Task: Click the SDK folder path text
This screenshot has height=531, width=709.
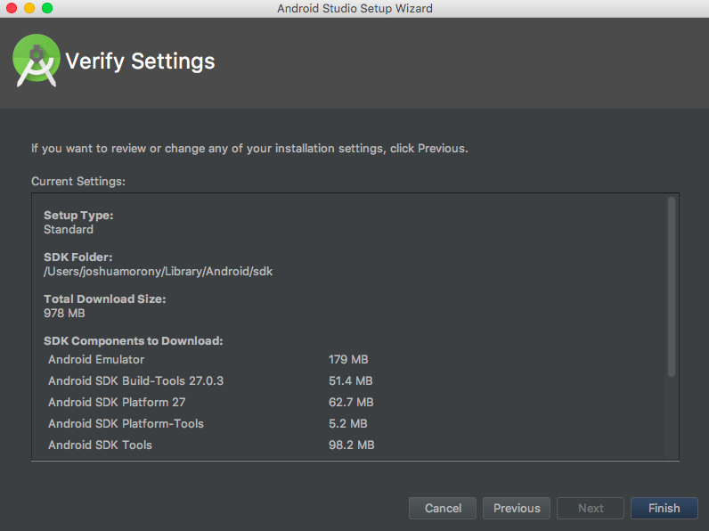Action: click(x=158, y=272)
